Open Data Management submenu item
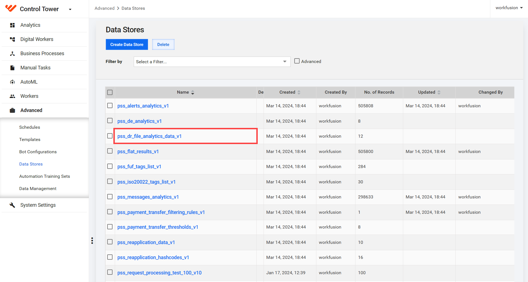Image resolution: width=528 pixels, height=282 pixels. click(38, 189)
